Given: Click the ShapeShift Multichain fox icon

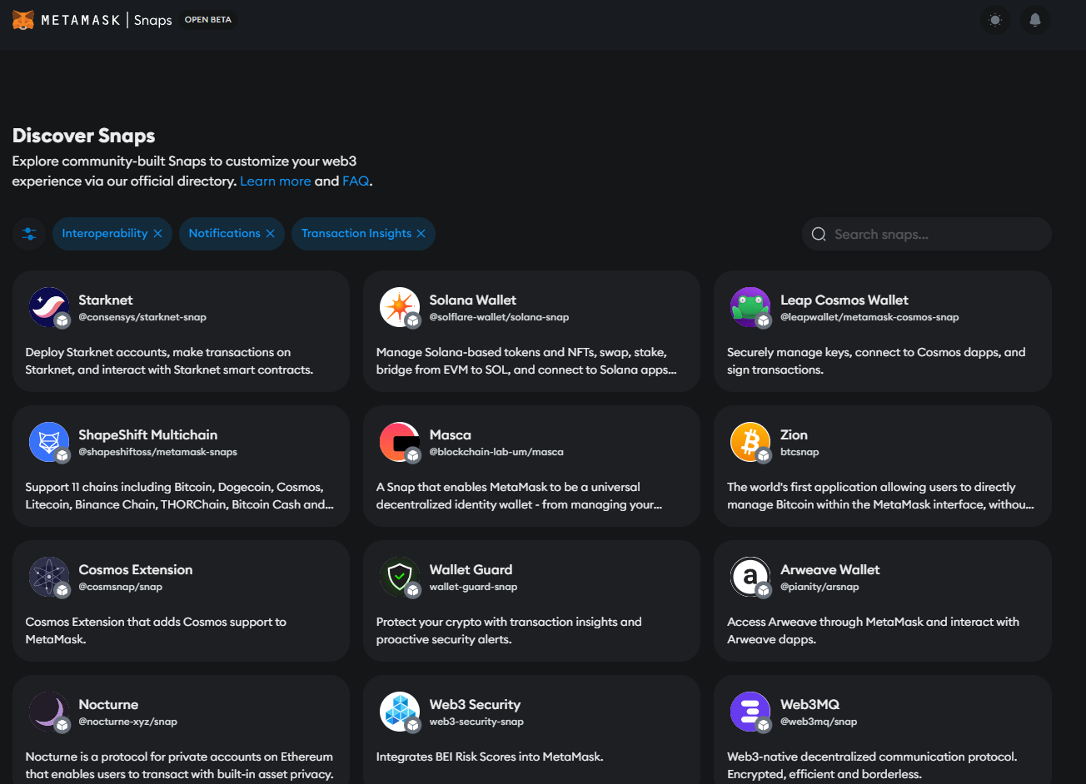Looking at the screenshot, I should click(x=48, y=442).
